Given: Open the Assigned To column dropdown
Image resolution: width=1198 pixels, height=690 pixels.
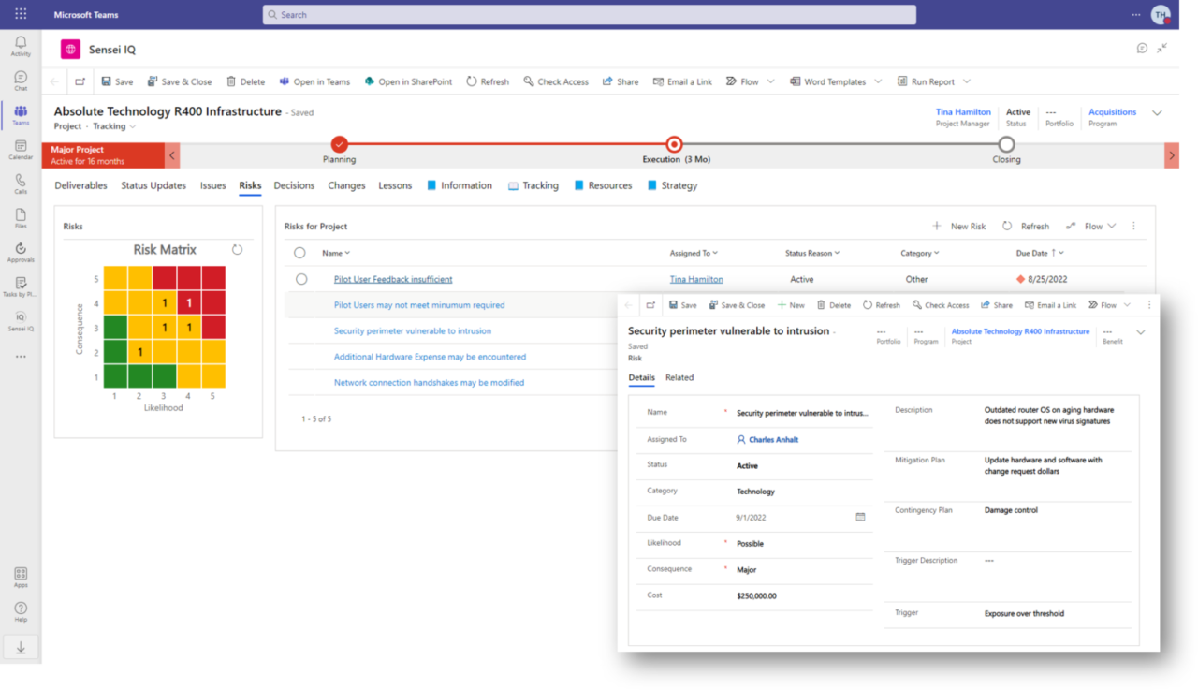Looking at the screenshot, I should click(694, 253).
